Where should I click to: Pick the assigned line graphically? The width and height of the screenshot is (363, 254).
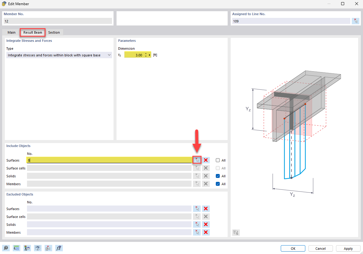pos(355,21)
